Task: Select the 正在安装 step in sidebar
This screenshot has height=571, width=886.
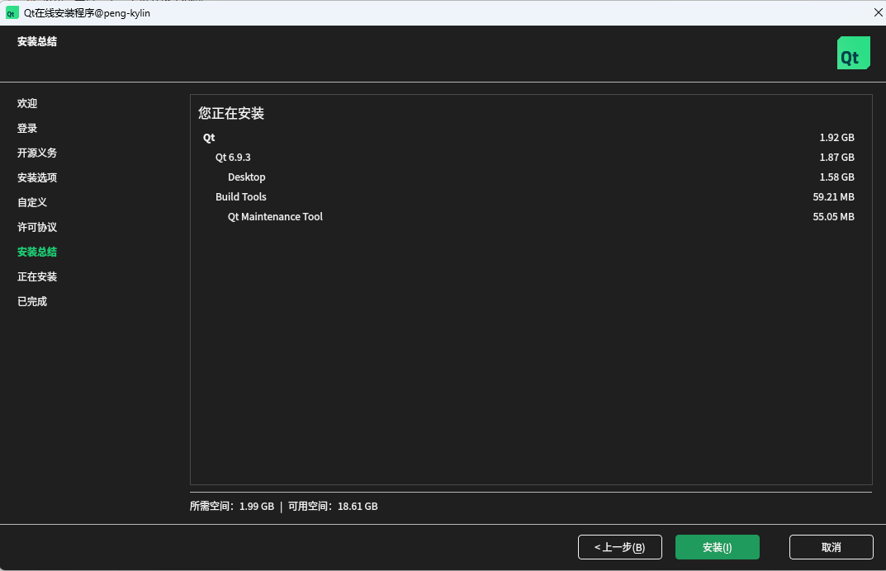Action: 36,276
